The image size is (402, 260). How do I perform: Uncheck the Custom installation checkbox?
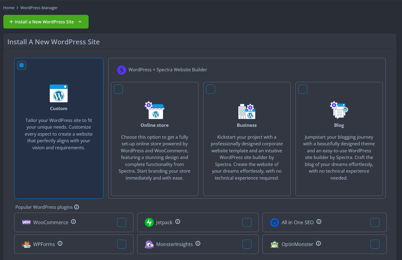pyautogui.click(x=22, y=65)
